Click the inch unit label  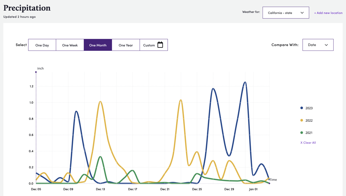pyautogui.click(x=40, y=68)
